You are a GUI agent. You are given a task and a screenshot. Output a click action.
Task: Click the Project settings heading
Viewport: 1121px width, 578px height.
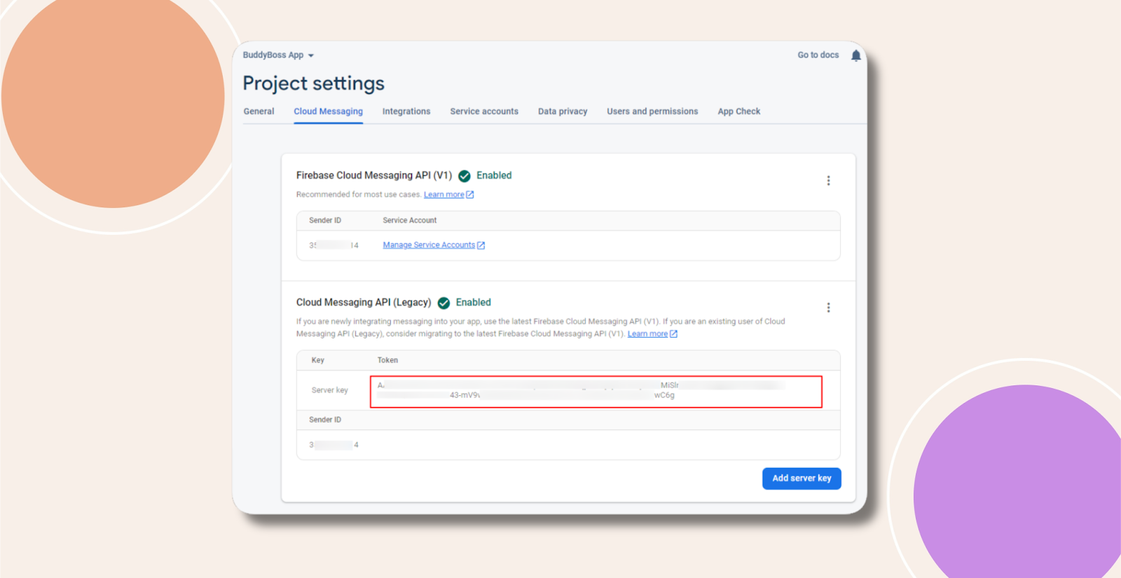coord(314,83)
